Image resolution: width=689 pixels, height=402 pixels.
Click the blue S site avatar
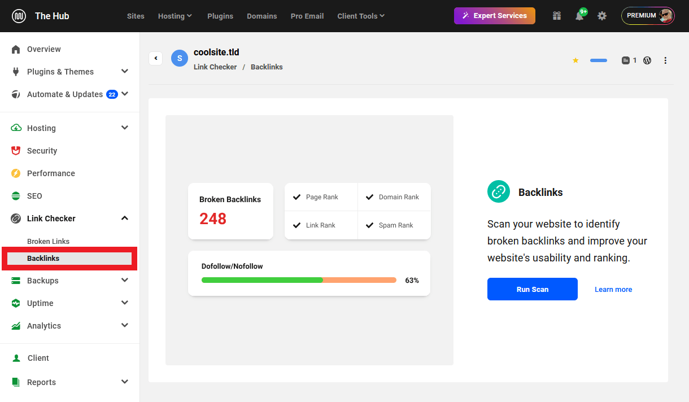pyautogui.click(x=180, y=58)
